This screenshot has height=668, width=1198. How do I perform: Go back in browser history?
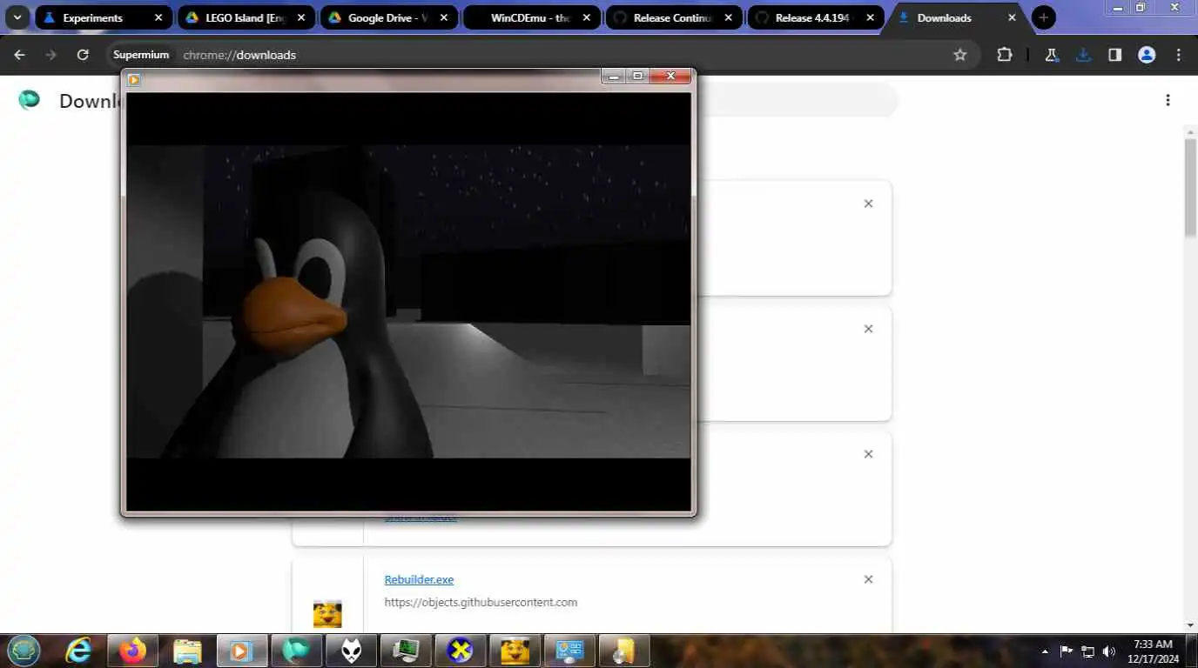pos(19,55)
